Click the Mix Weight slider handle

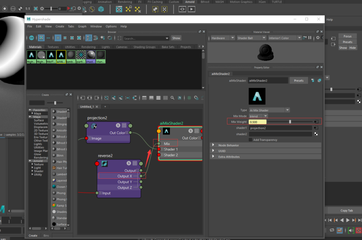[x=290, y=122]
